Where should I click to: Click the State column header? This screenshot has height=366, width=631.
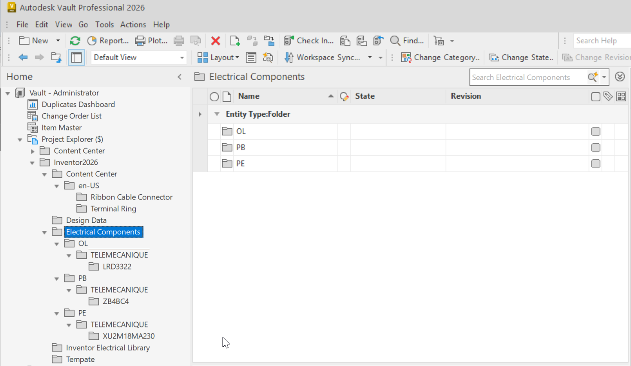398,96
